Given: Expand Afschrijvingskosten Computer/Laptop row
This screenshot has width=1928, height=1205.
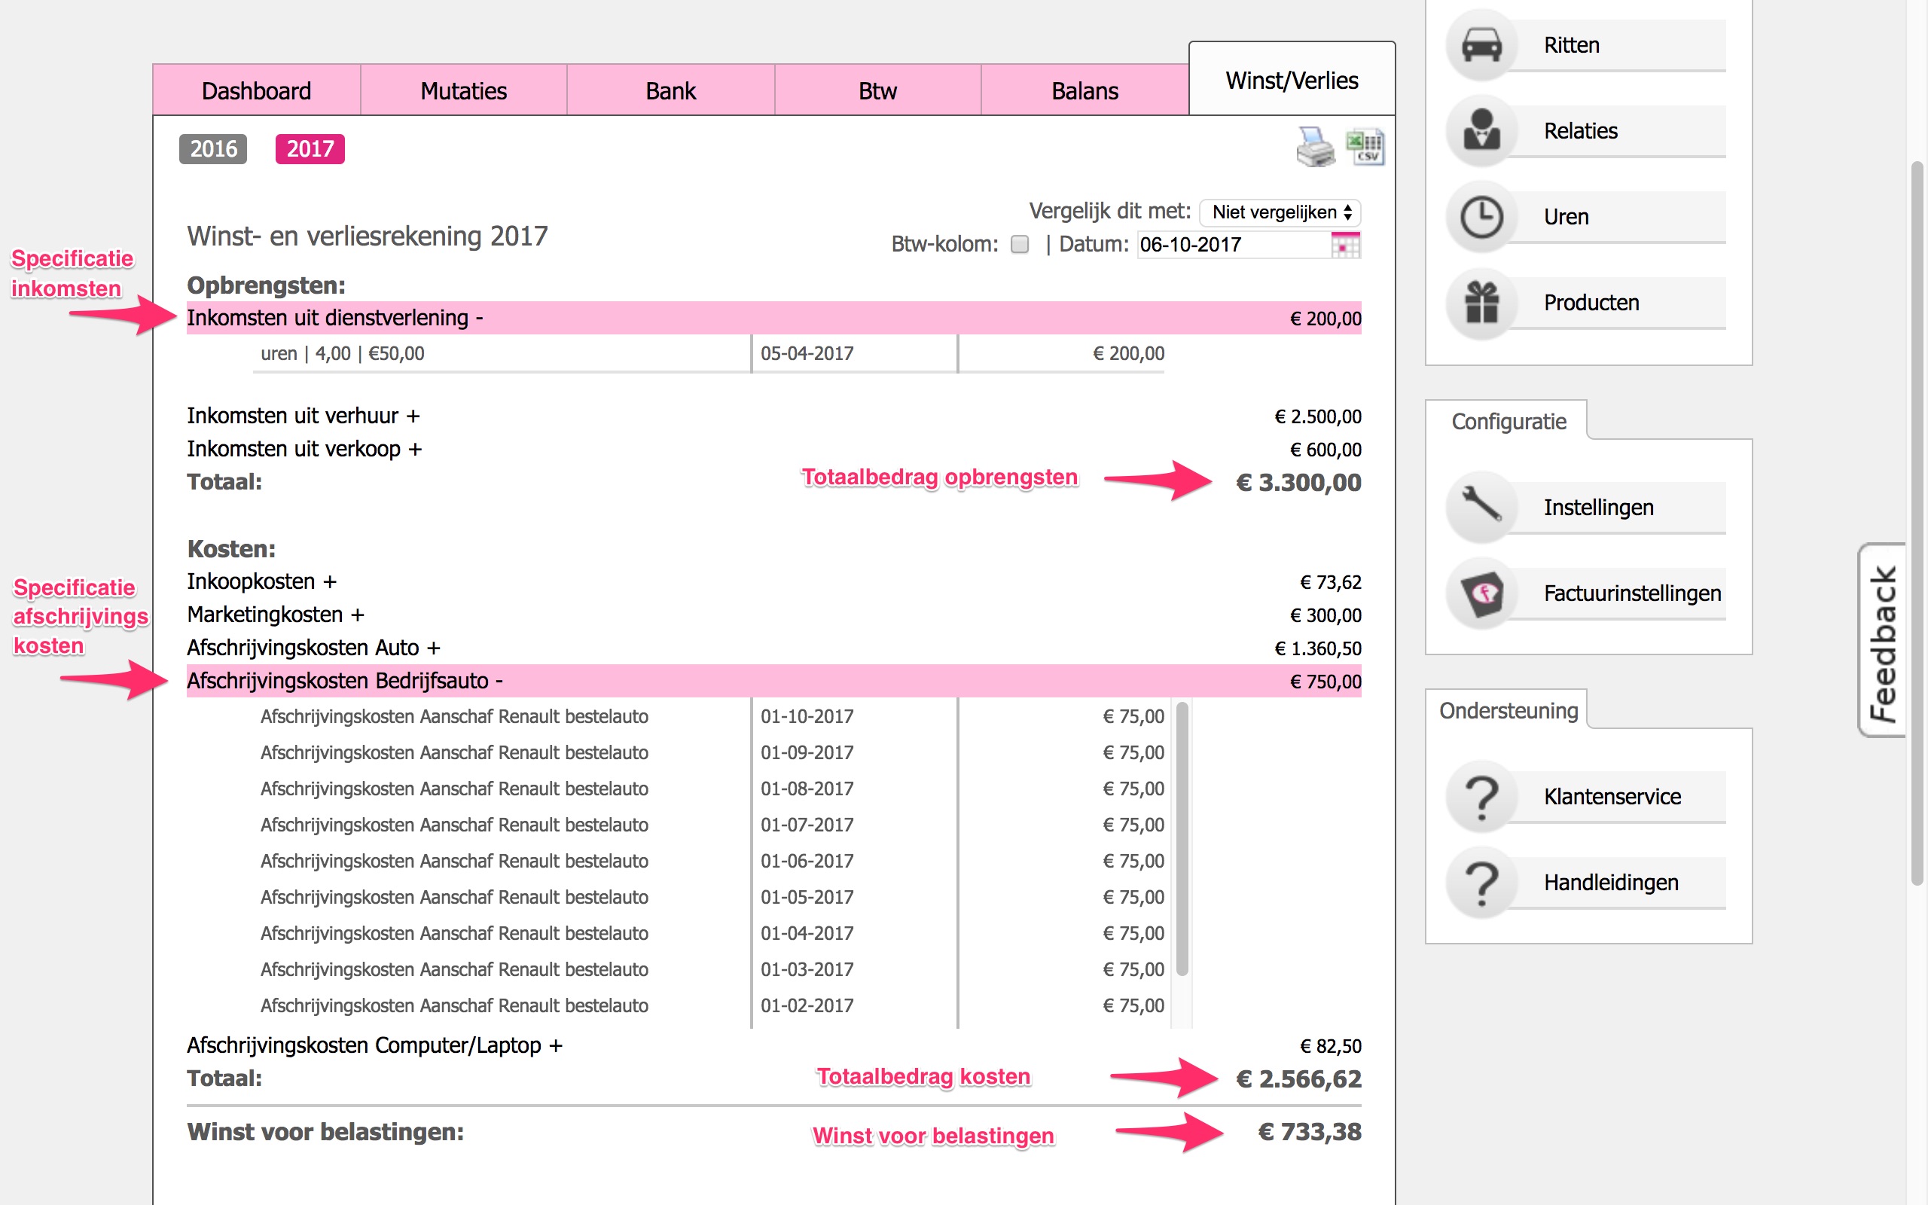Looking at the screenshot, I should coord(773,1045).
